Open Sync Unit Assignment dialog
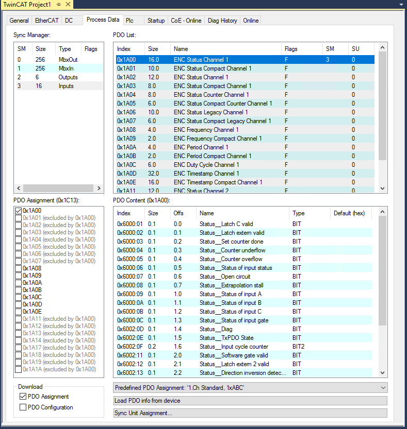The width and height of the screenshot is (407, 429). click(250, 413)
